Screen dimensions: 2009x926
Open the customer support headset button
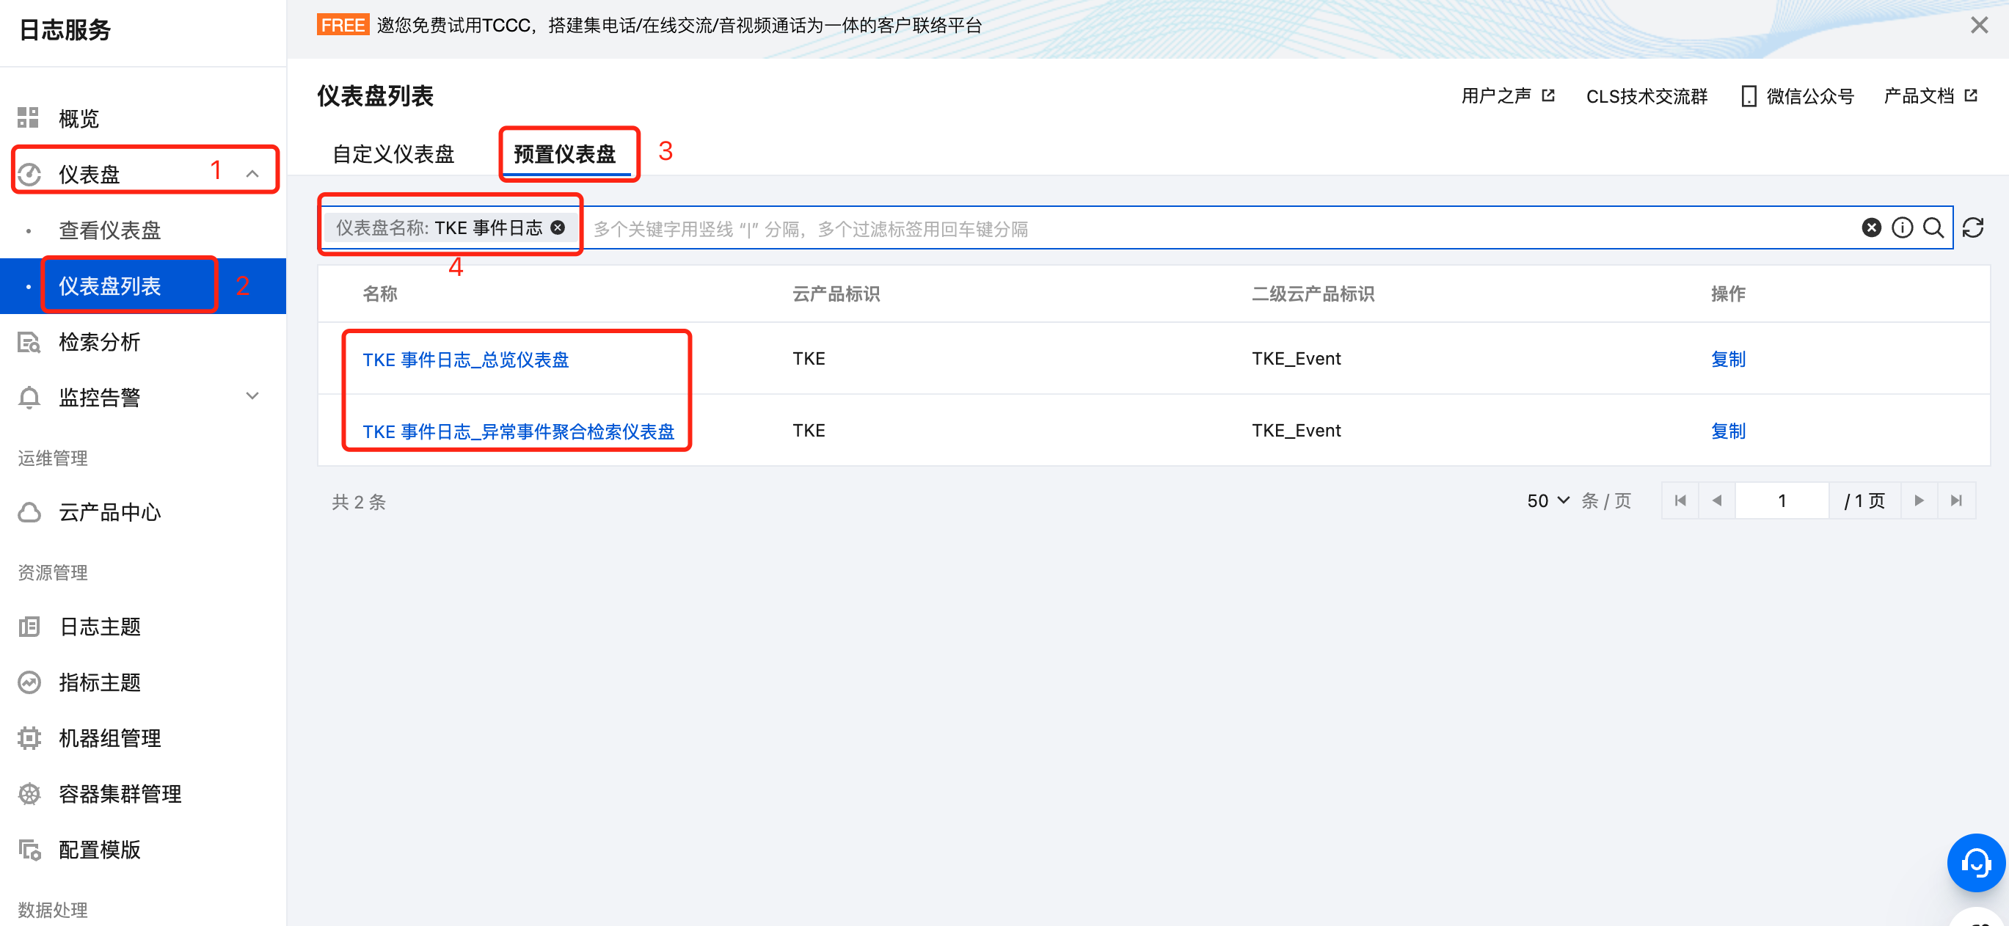(x=1975, y=863)
